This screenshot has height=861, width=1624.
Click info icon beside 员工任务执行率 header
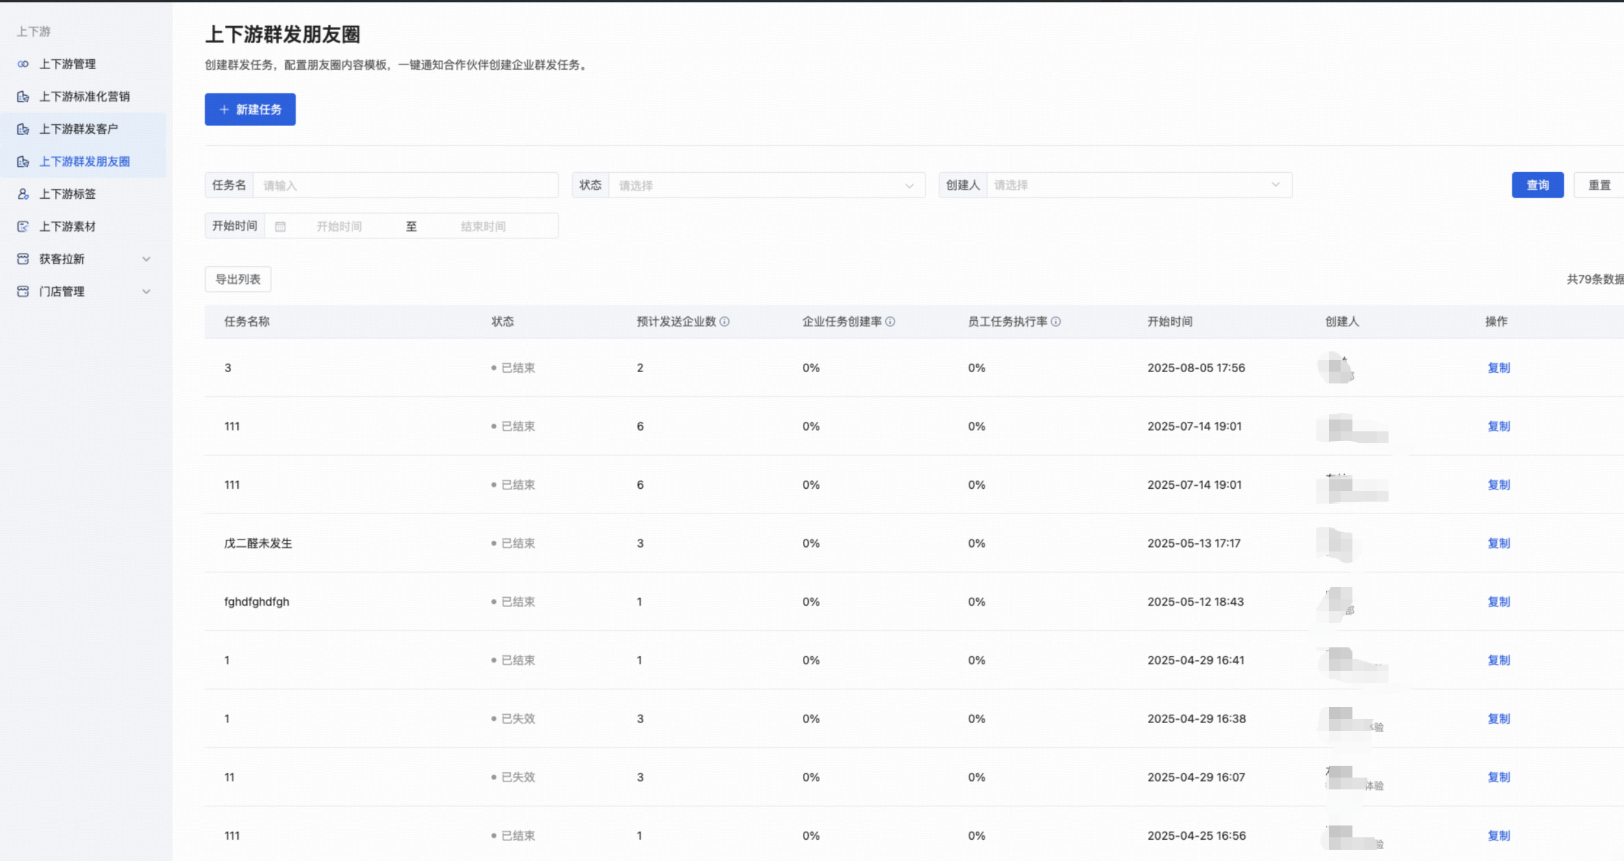(x=1056, y=322)
